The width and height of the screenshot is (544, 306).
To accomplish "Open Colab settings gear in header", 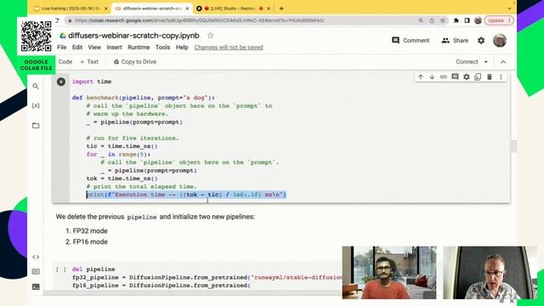I will (x=481, y=41).
